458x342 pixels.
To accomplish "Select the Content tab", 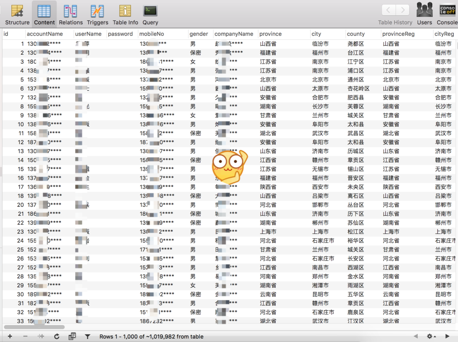I will click(44, 14).
